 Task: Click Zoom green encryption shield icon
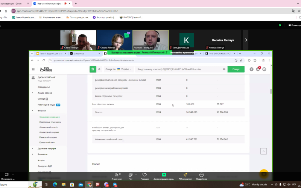click(x=280, y=25)
